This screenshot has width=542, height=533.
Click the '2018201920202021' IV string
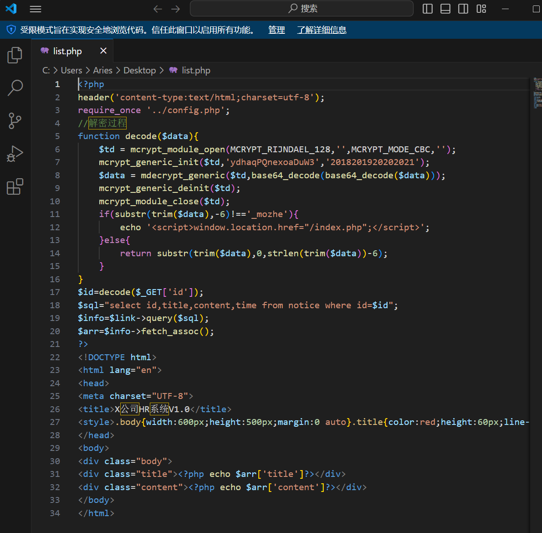pos(372,162)
